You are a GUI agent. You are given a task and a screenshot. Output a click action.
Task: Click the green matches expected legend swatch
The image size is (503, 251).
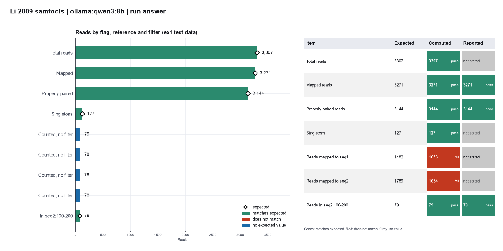246,213
